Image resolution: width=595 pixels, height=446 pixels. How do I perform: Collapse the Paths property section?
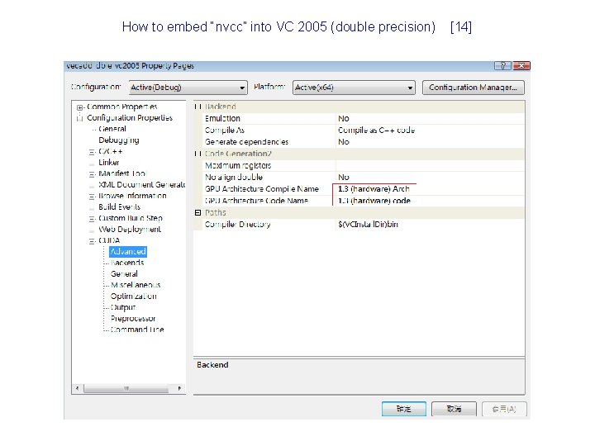[198, 213]
